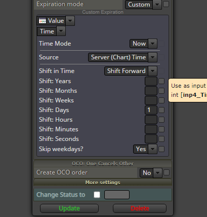The image size is (207, 217).
Task: Expand the Value dropdown arrow
Action: 70,21
